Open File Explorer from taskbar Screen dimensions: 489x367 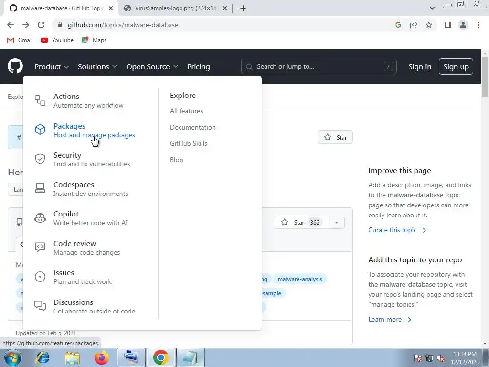(73, 357)
